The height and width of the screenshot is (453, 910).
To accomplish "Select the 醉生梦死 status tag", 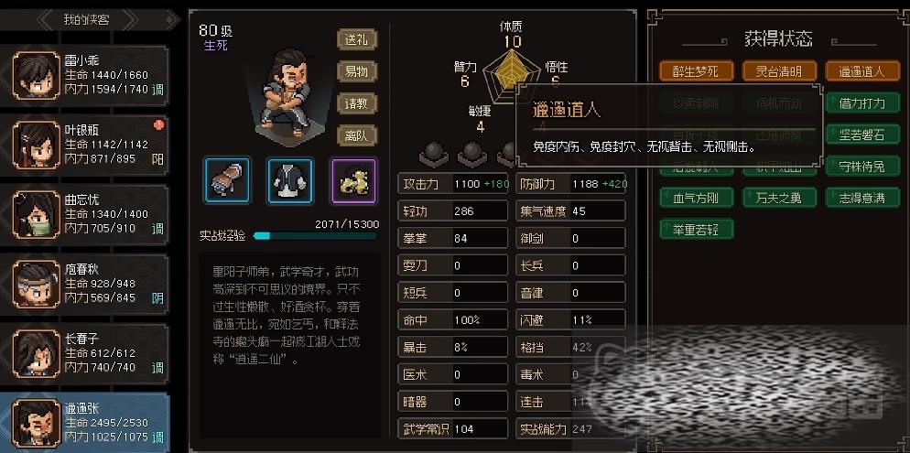I will tap(696, 70).
